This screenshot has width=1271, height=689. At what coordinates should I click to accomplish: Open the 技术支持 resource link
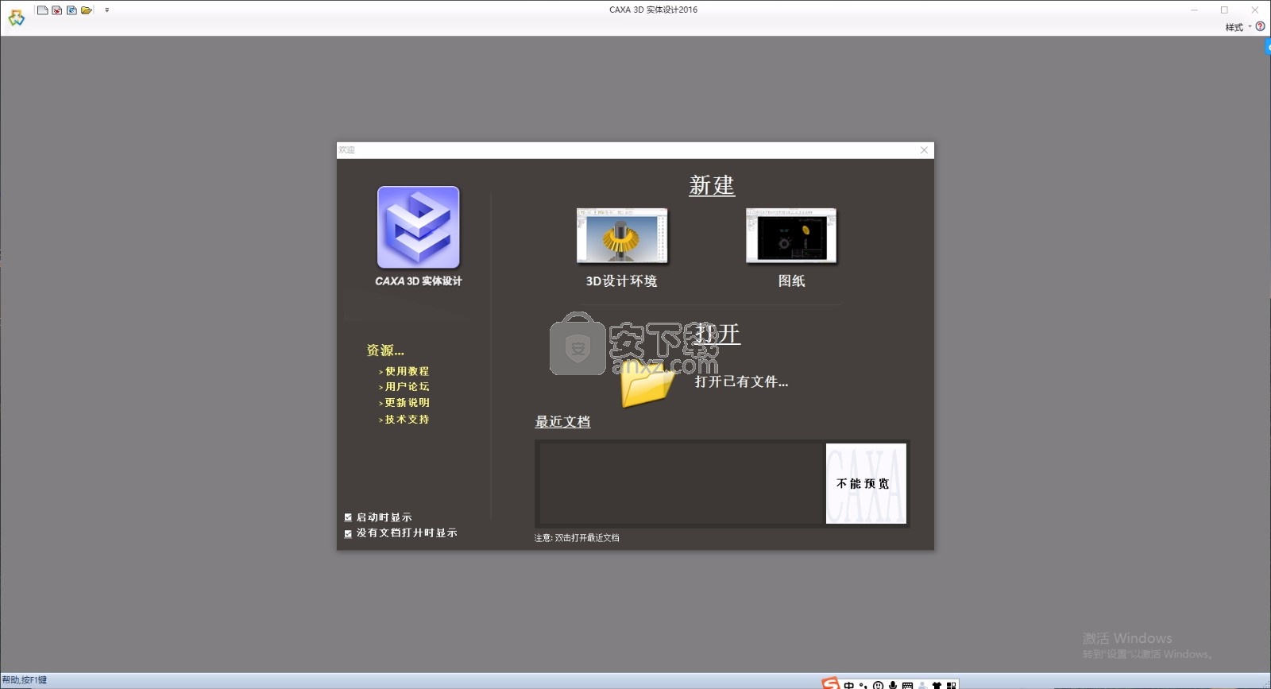tap(407, 420)
